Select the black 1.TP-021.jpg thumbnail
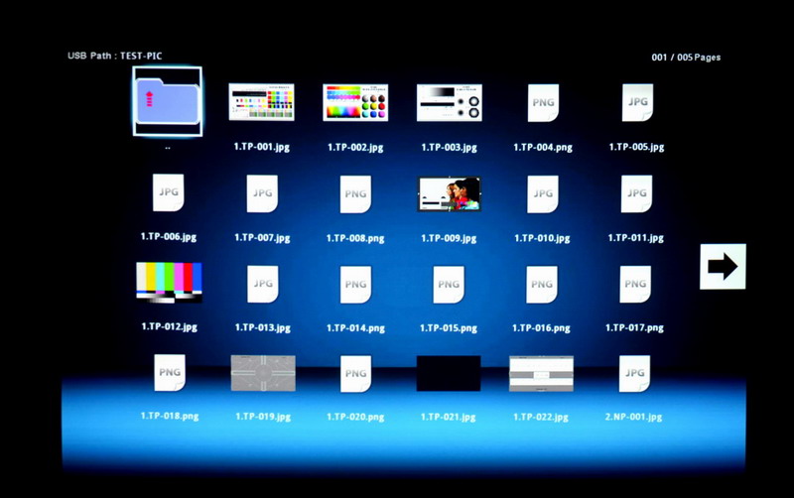The width and height of the screenshot is (794, 498). [x=449, y=373]
